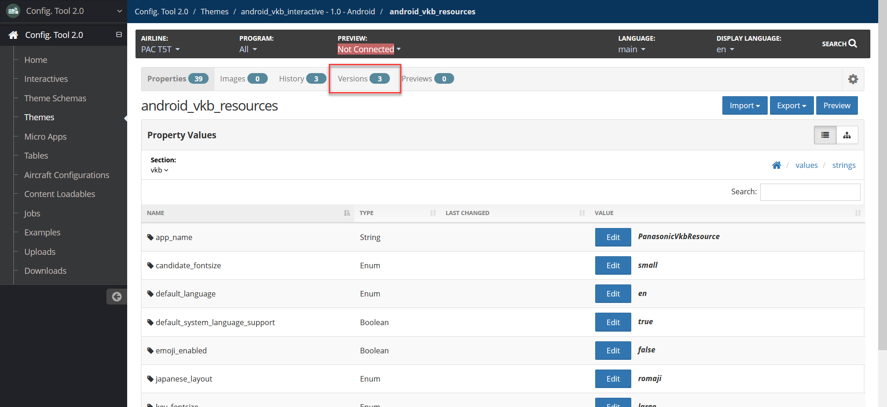Viewport: 887px width, 407px height.
Task: Go to Themes in the top breadcrumb
Action: [x=214, y=12]
